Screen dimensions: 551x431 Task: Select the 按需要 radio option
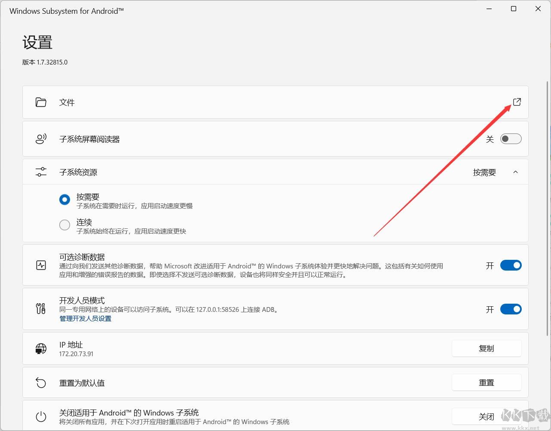64,199
